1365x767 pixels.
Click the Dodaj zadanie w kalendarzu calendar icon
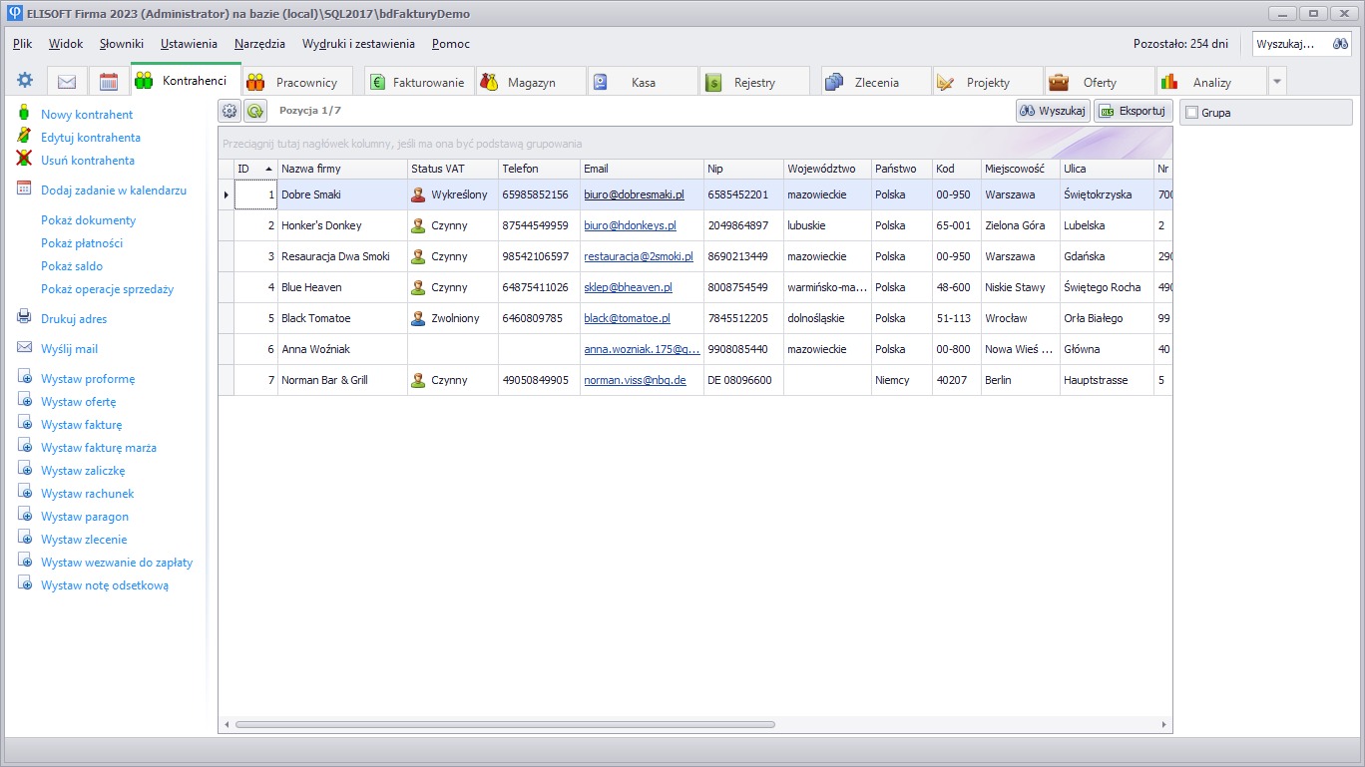24,190
